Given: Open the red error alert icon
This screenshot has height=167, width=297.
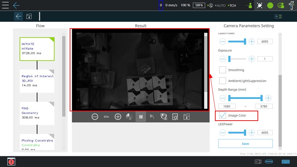Looking at the screenshot, I should 11,162.
